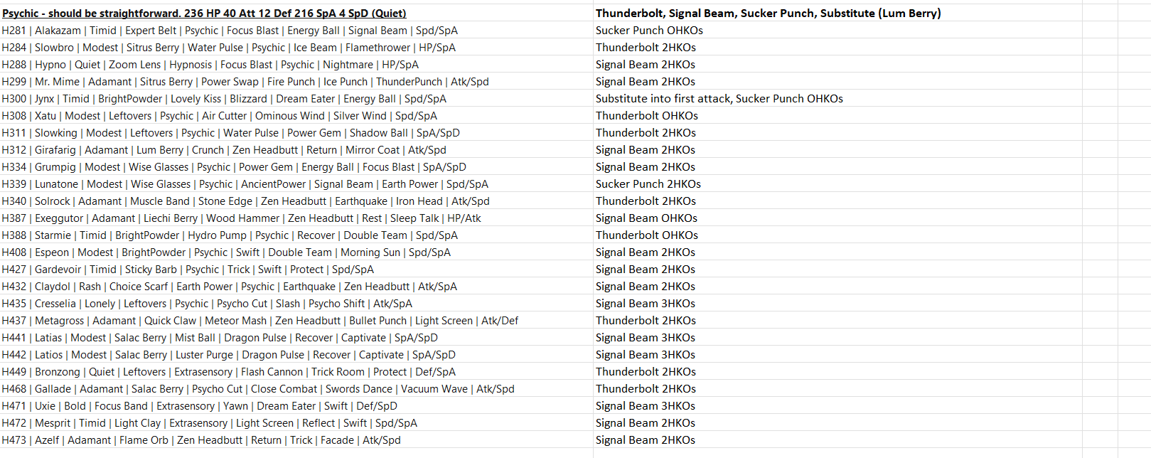Select the H435 Cresselia entry cell
Viewport: 1151px width, 458px height.
[x=207, y=304]
